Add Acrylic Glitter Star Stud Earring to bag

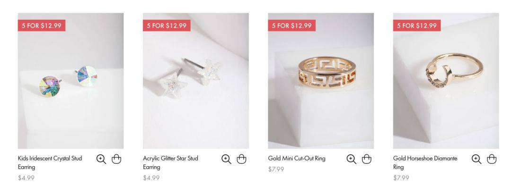[241, 159]
